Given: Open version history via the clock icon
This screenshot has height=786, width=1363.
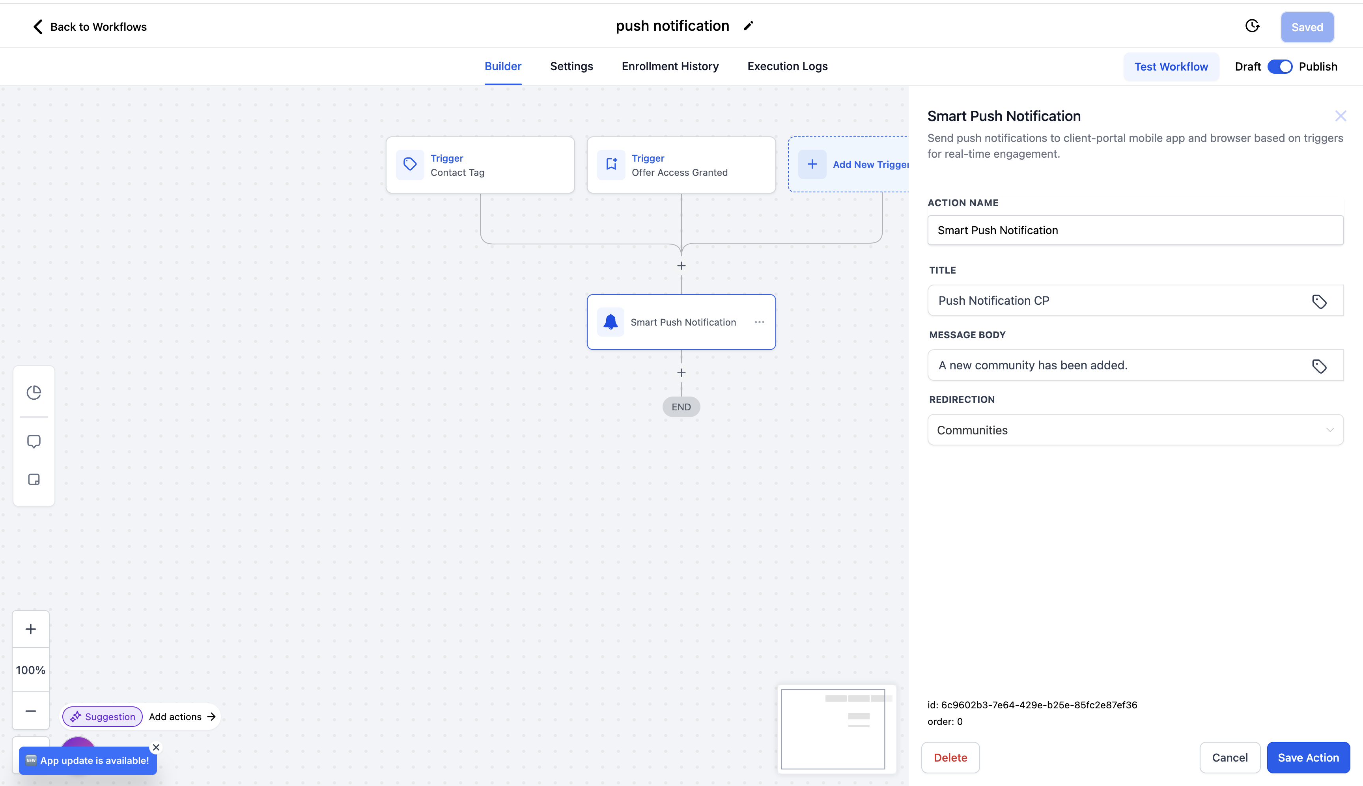Looking at the screenshot, I should pyautogui.click(x=1252, y=25).
